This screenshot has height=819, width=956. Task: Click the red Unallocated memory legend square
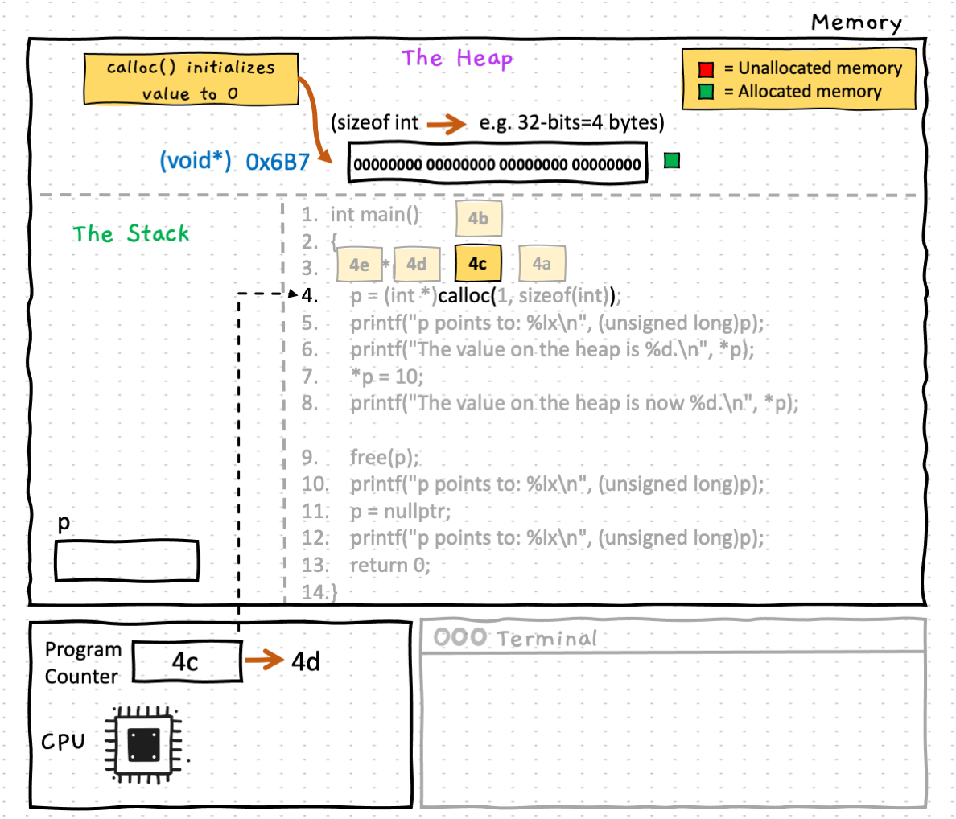pyautogui.click(x=706, y=69)
